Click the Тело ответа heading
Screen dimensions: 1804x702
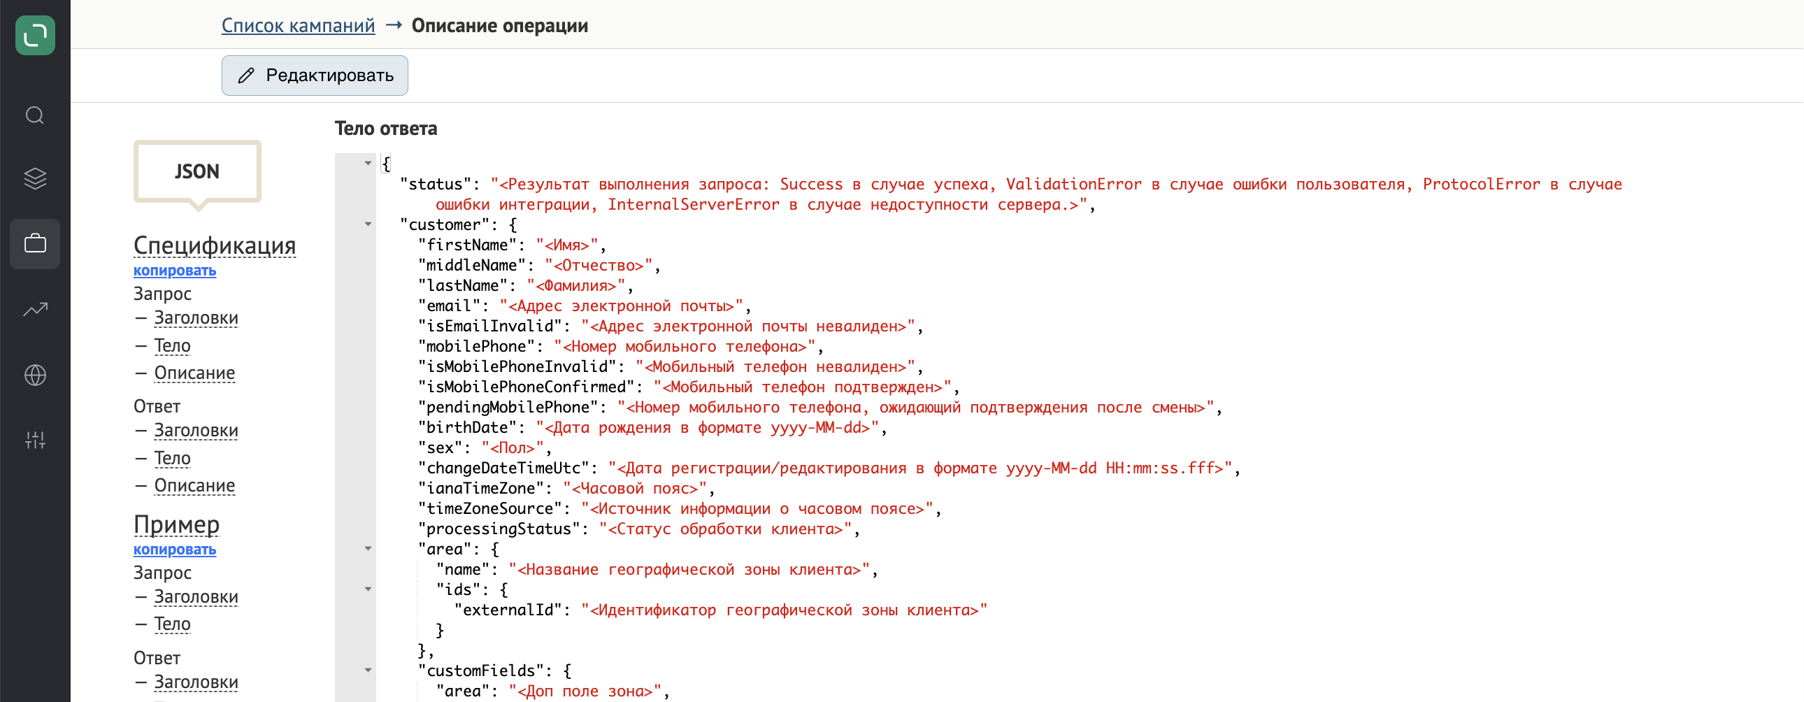(x=386, y=128)
